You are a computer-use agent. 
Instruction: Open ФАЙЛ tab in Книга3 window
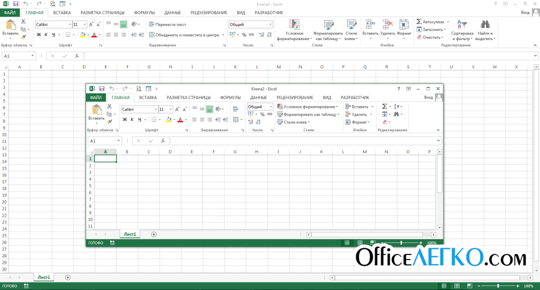(x=10, y=13)
